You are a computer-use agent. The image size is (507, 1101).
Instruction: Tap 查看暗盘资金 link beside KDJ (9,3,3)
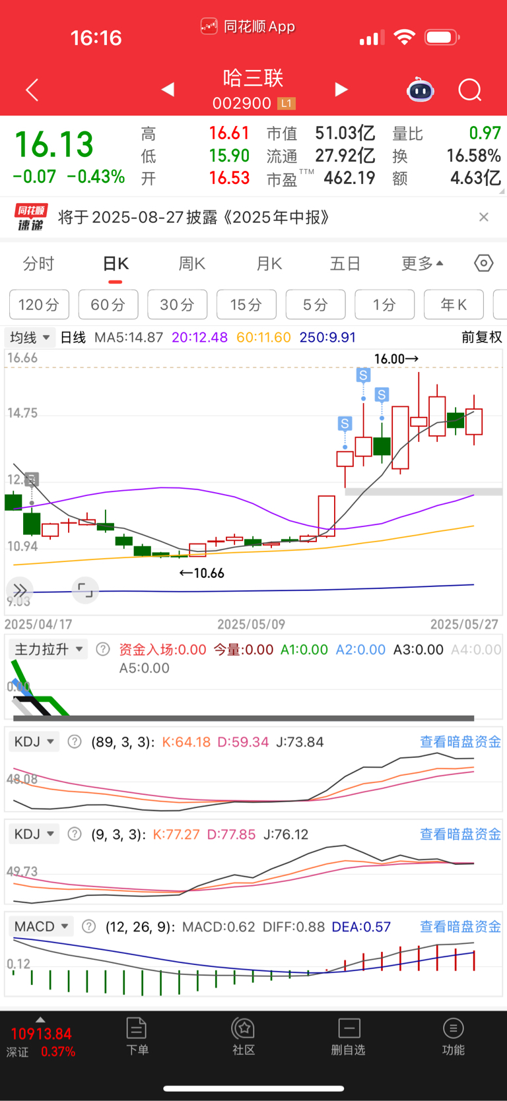461,834
